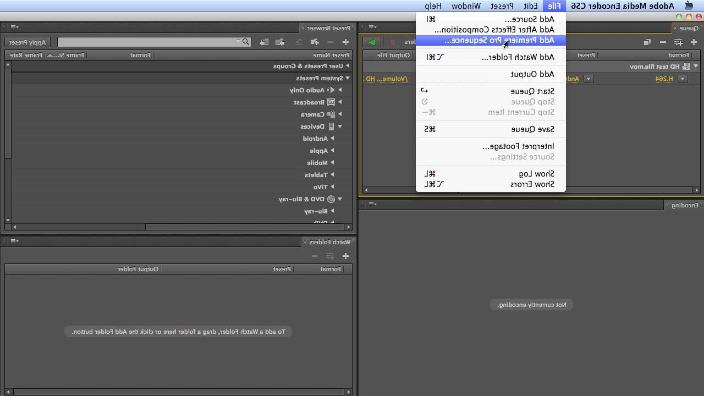The width and height of the screenshot is (704, 396).
Task: Click the Apply Preset button
Action: 28,42
